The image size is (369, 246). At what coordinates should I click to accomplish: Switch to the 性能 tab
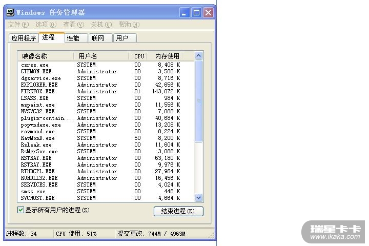tap(76, 38)
